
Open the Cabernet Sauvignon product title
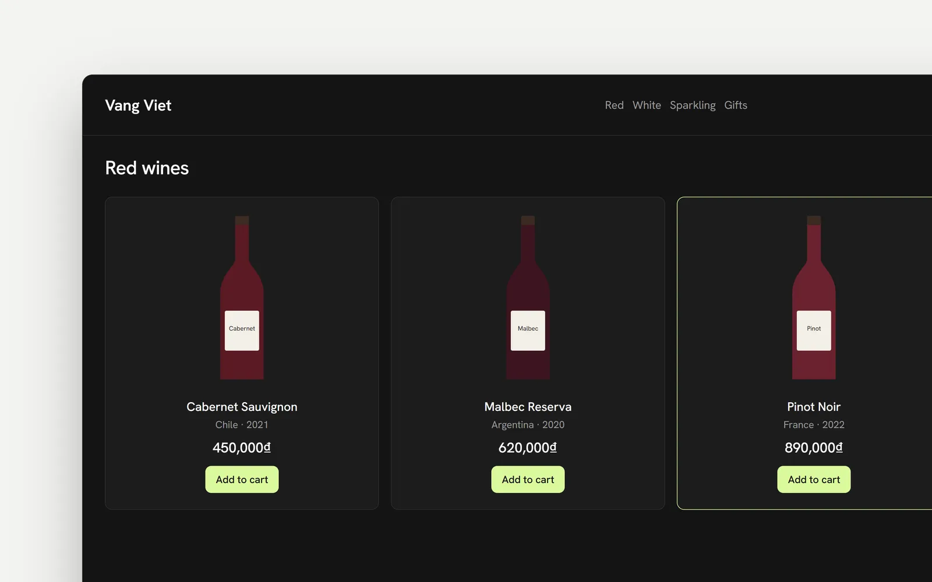tap(242, 407)
